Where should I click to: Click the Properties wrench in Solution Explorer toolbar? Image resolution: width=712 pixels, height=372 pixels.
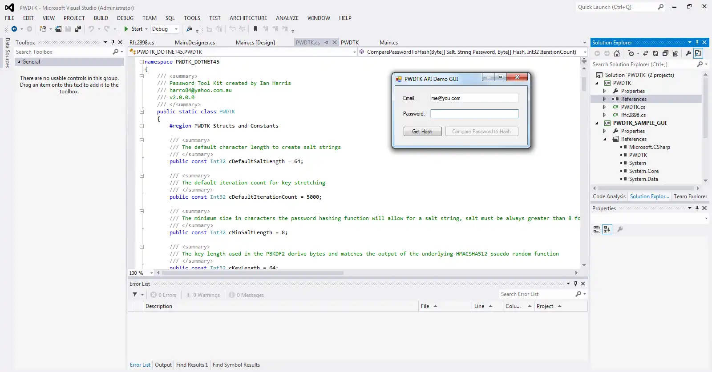pos(688,53)
